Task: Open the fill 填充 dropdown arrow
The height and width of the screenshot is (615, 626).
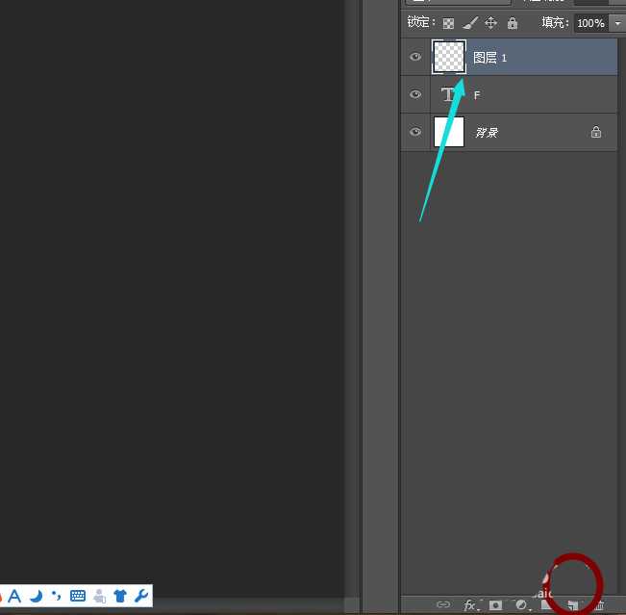Action: pos(617,23)
